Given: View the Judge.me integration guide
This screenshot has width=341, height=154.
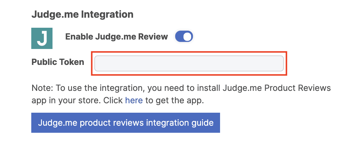Looking at the screenshot, I should [x=126, y=123].
